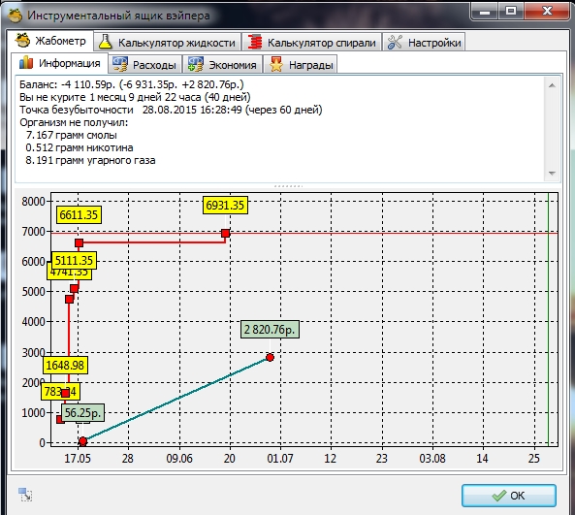Click the star medal icon of Награды
The height and width of the screenshot is (515, 575).
pos(276,65)
